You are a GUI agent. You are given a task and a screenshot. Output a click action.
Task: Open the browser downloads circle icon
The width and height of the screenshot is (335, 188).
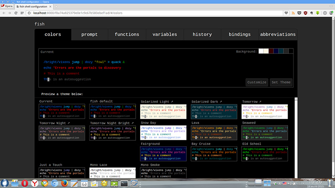(325, 13)
